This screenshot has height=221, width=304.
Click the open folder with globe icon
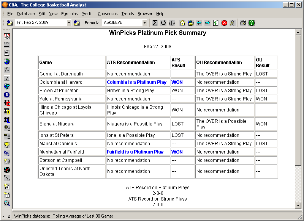tap(191, 23)
